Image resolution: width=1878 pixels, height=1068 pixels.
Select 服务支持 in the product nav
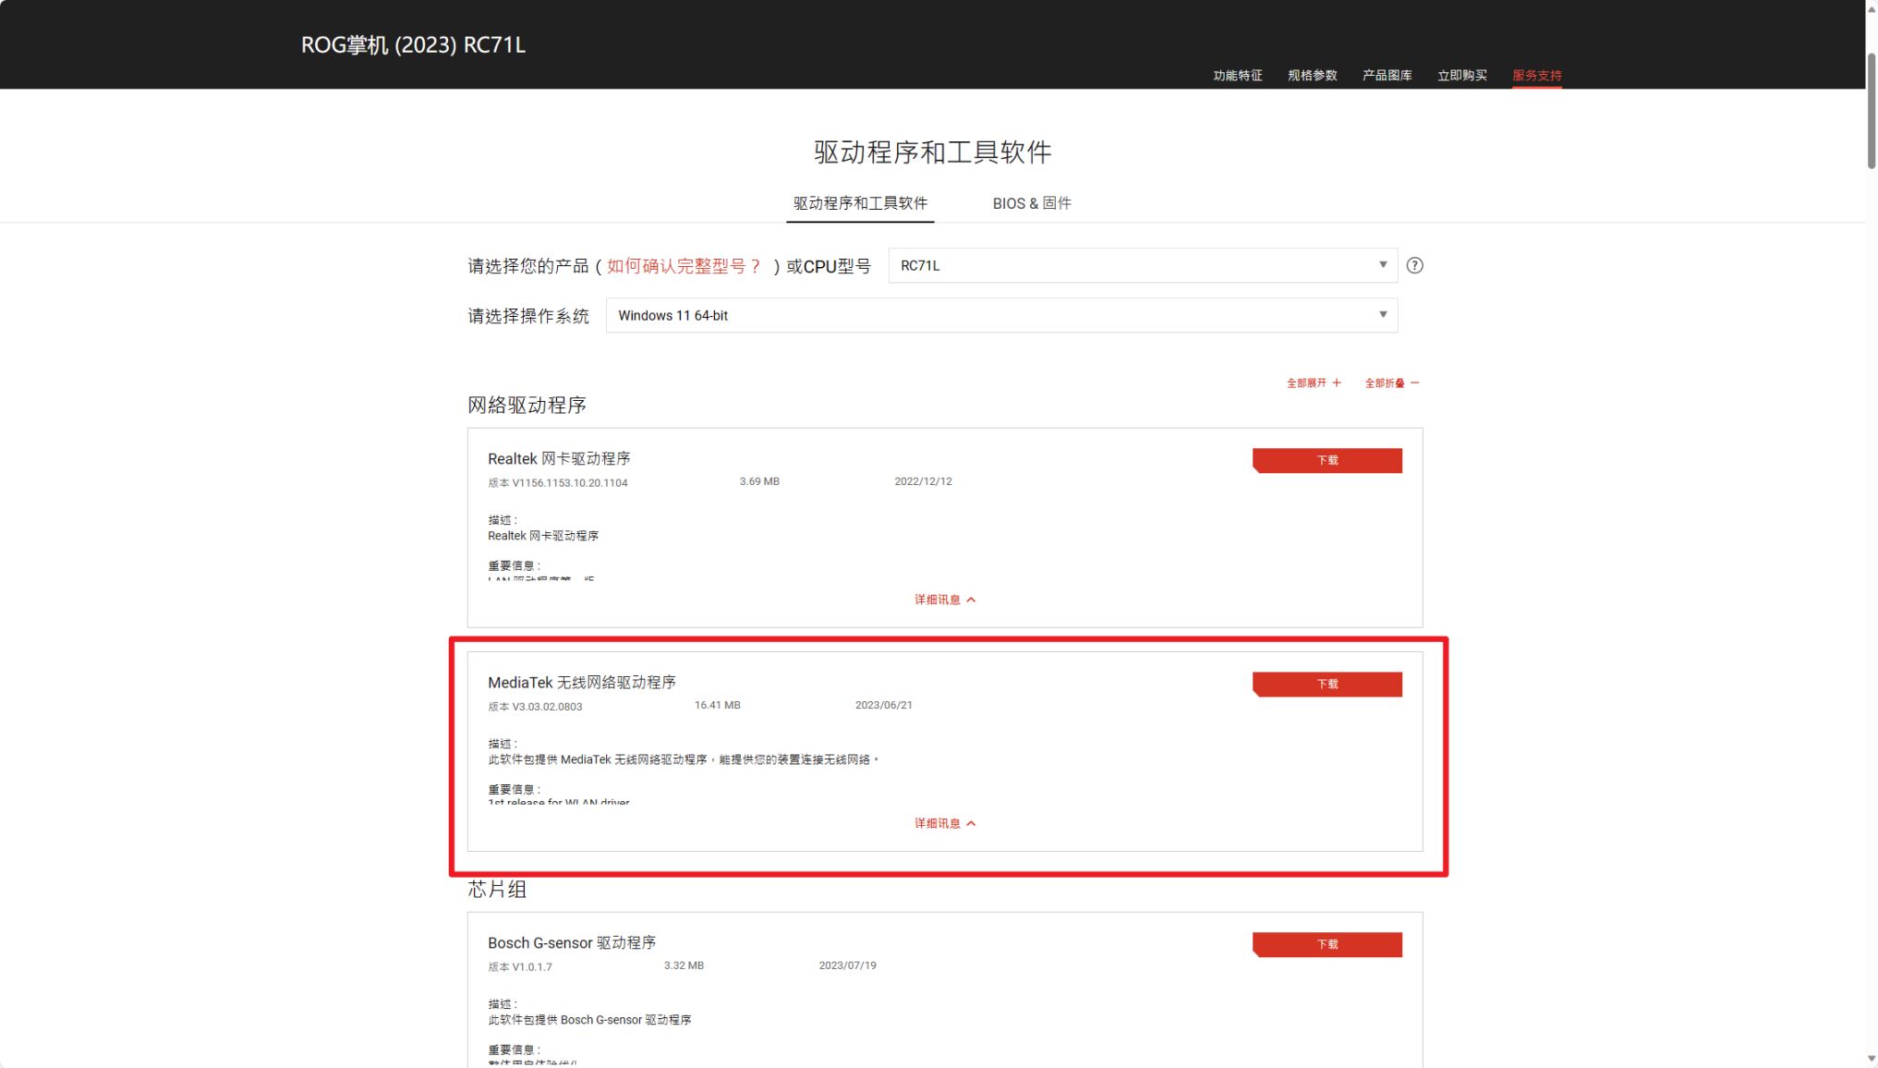click(x=1536, y=76)
